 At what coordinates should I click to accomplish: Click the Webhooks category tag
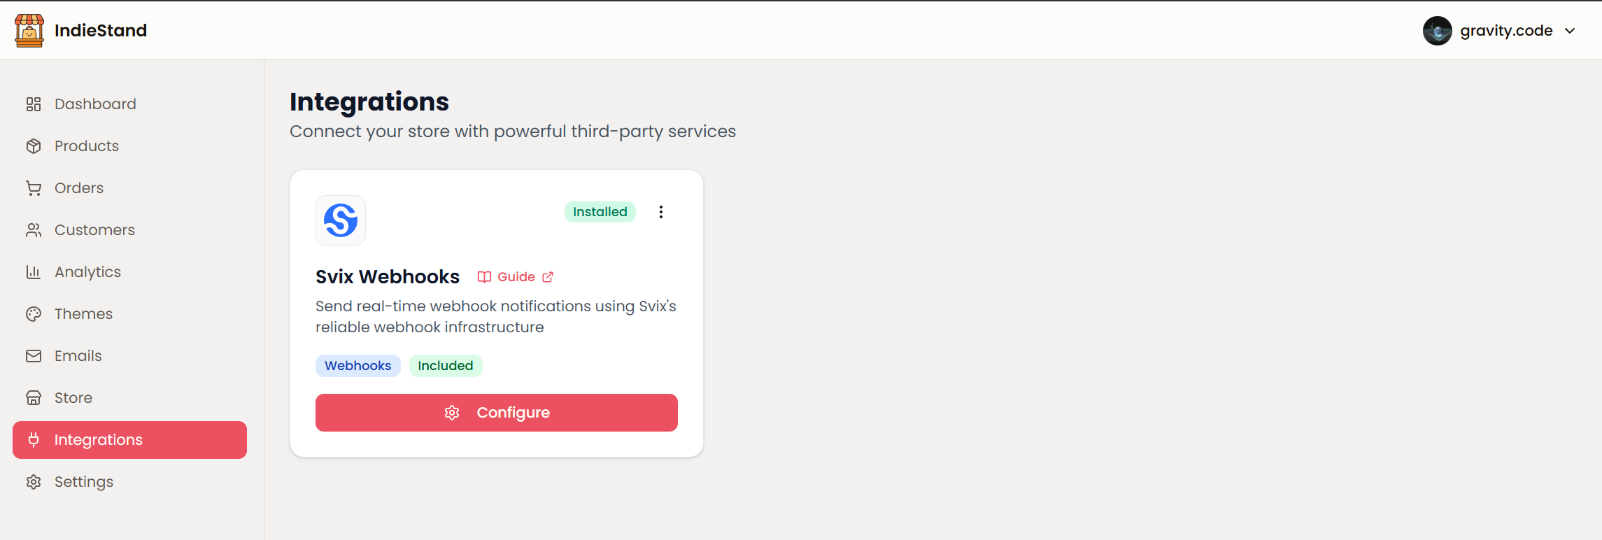coord(357,366)
